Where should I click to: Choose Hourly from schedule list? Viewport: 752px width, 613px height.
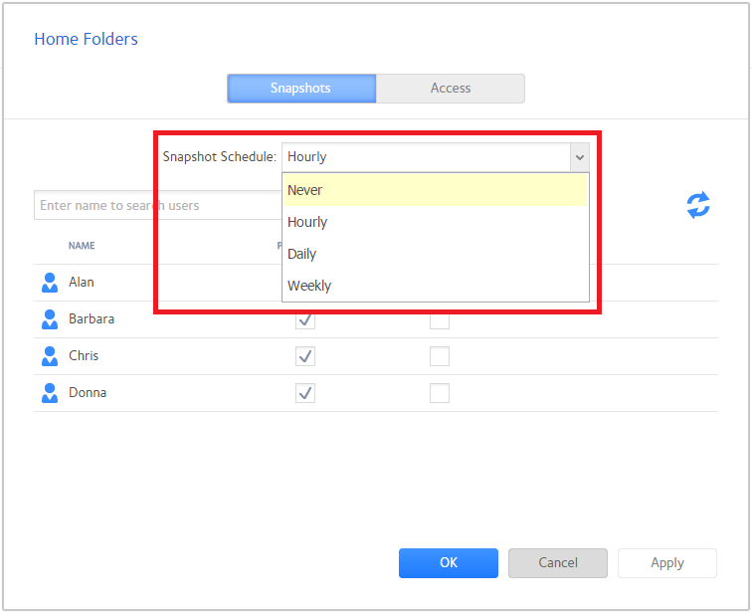[x=436, y=222]
